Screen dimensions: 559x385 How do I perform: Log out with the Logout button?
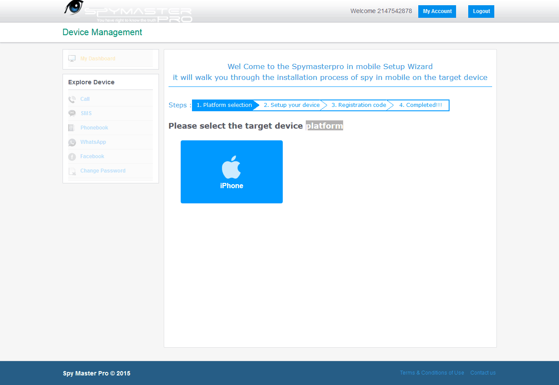click(x=481, y=11)
